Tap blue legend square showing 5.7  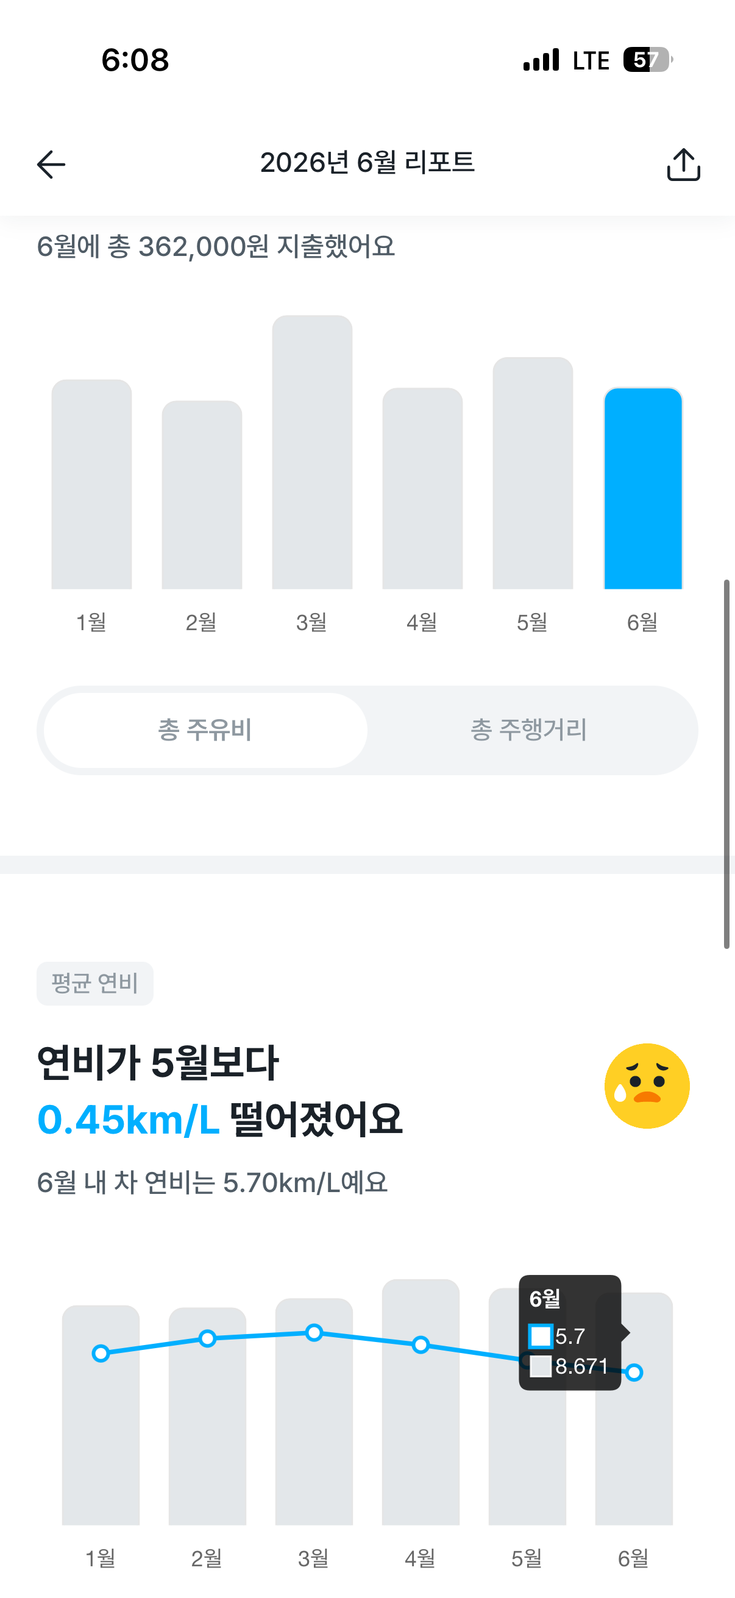pyautogui.click(x=540, y=1336)
